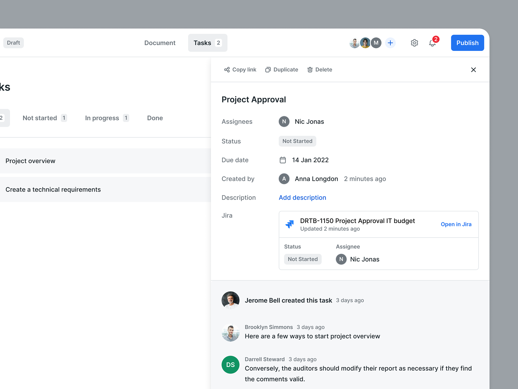This screenshot has width=518, height=389.
Task: Click the Copy link icon
Action: coord(228,70)
